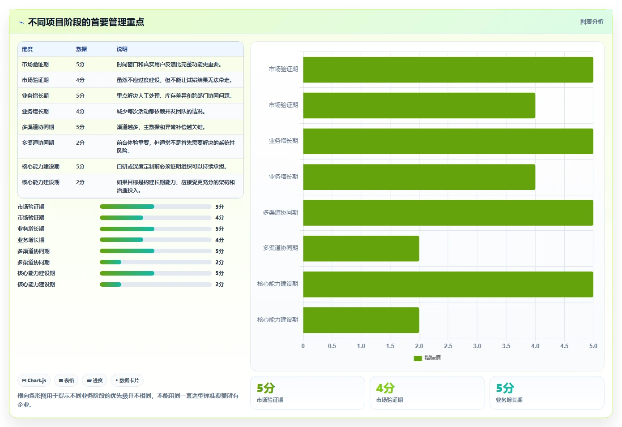The image size is (622, 427).
Task: Click the 多渠道协同期 progress bar showing 5分
Action: 155,251
